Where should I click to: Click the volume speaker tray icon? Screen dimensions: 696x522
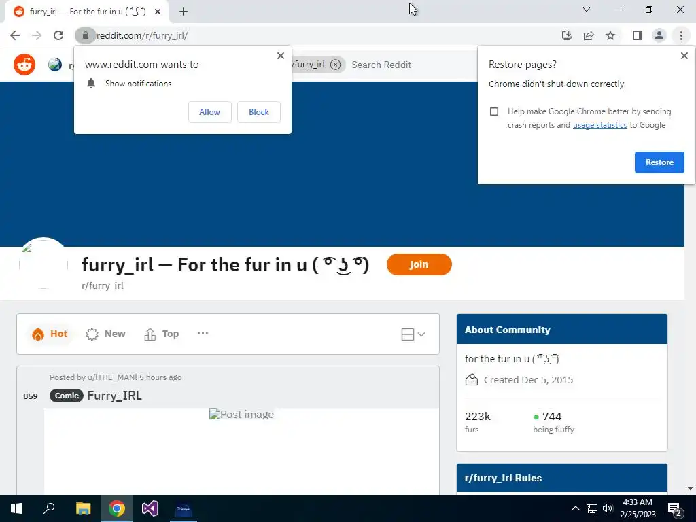(608, 508)
